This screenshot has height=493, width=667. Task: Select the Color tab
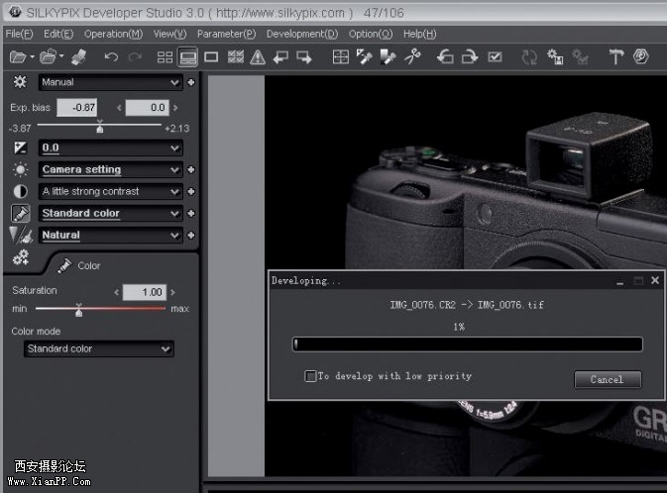[x=79, y=265]
